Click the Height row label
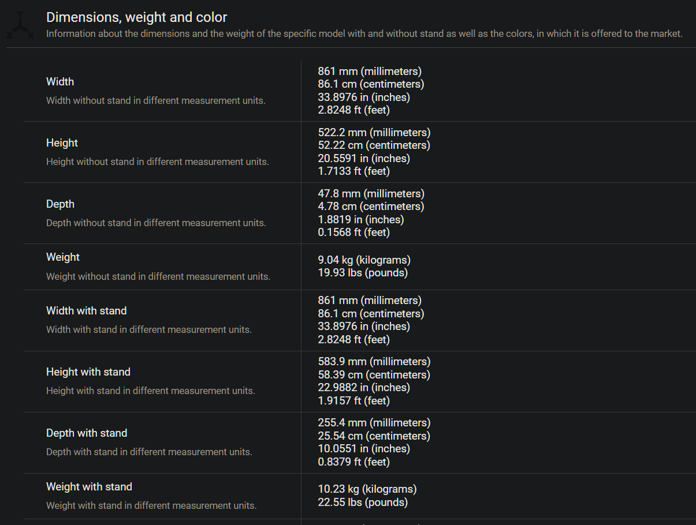The height and width of the screenshot is (525, 696). pos(62,143)
